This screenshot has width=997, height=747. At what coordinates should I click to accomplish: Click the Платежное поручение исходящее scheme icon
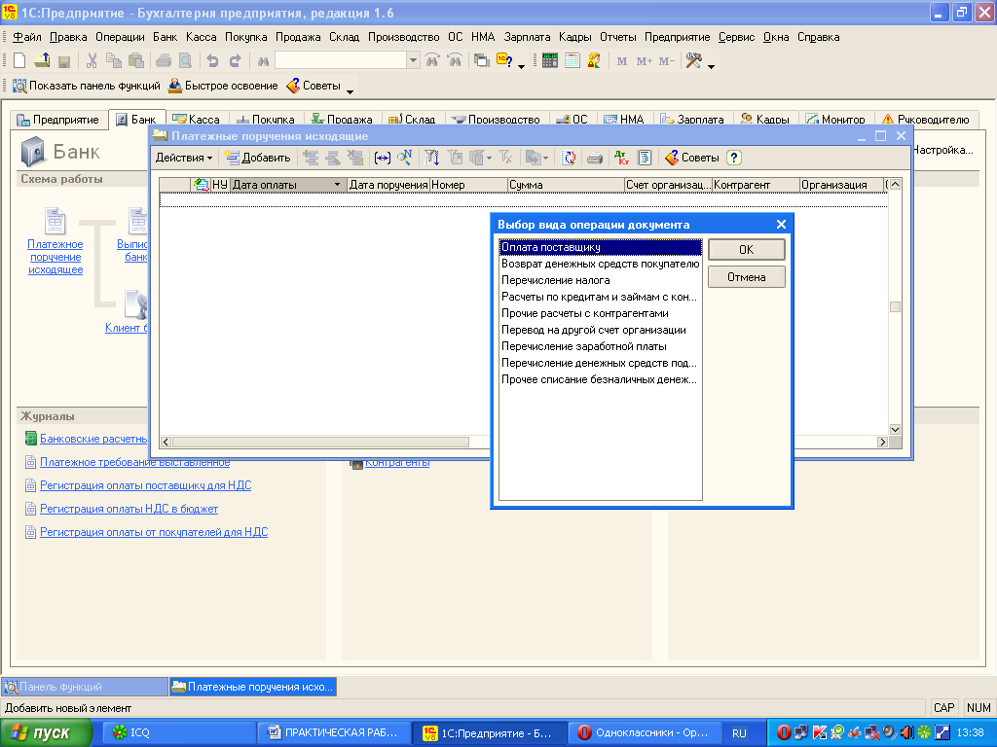click(55, 221)
